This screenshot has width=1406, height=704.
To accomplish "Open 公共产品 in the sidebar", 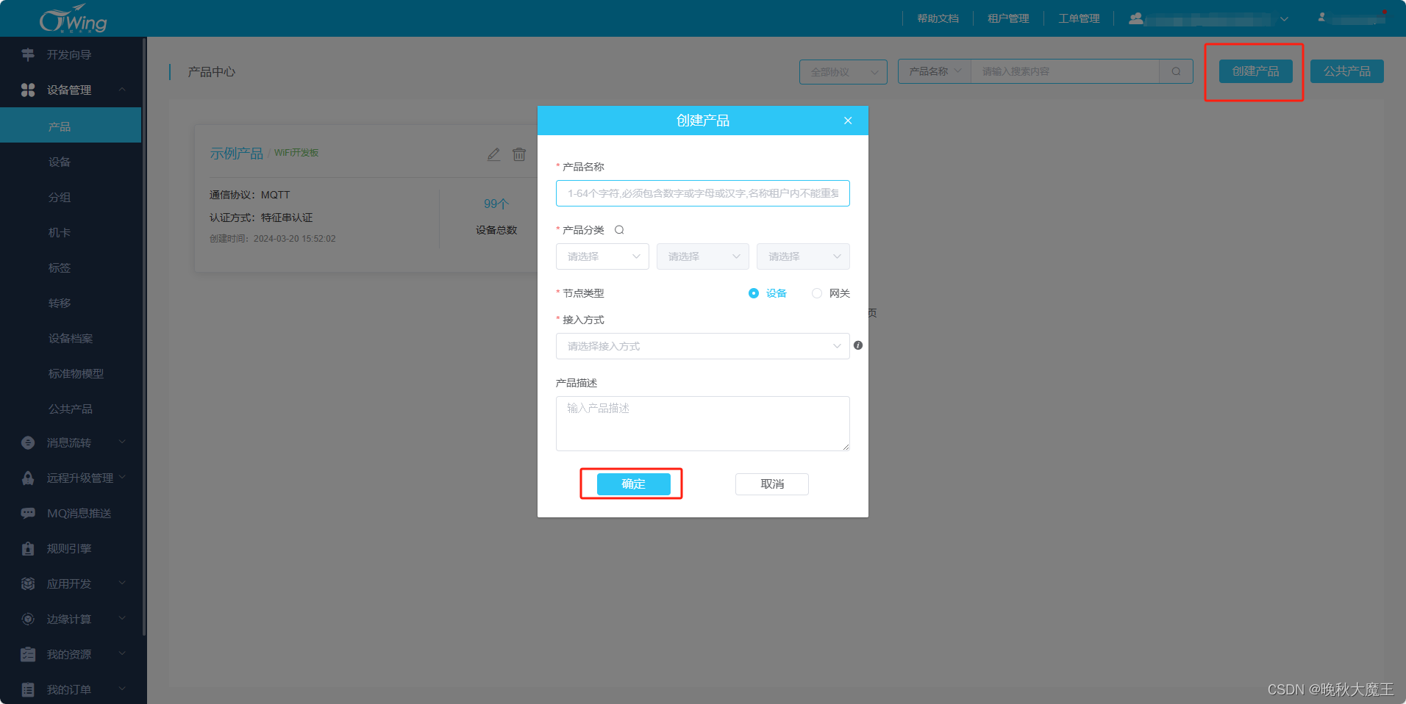I will point(71,409).
